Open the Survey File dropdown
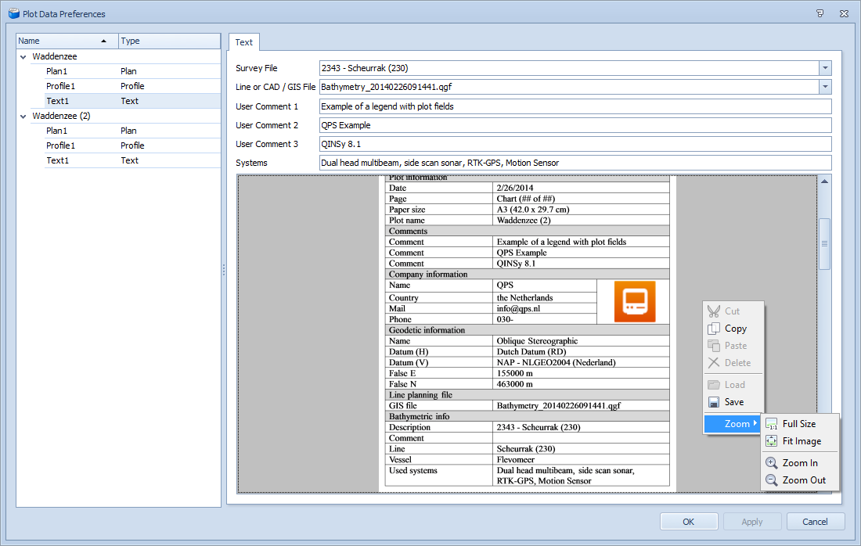The width and height of the screenshot is (861, 546). 825,68
